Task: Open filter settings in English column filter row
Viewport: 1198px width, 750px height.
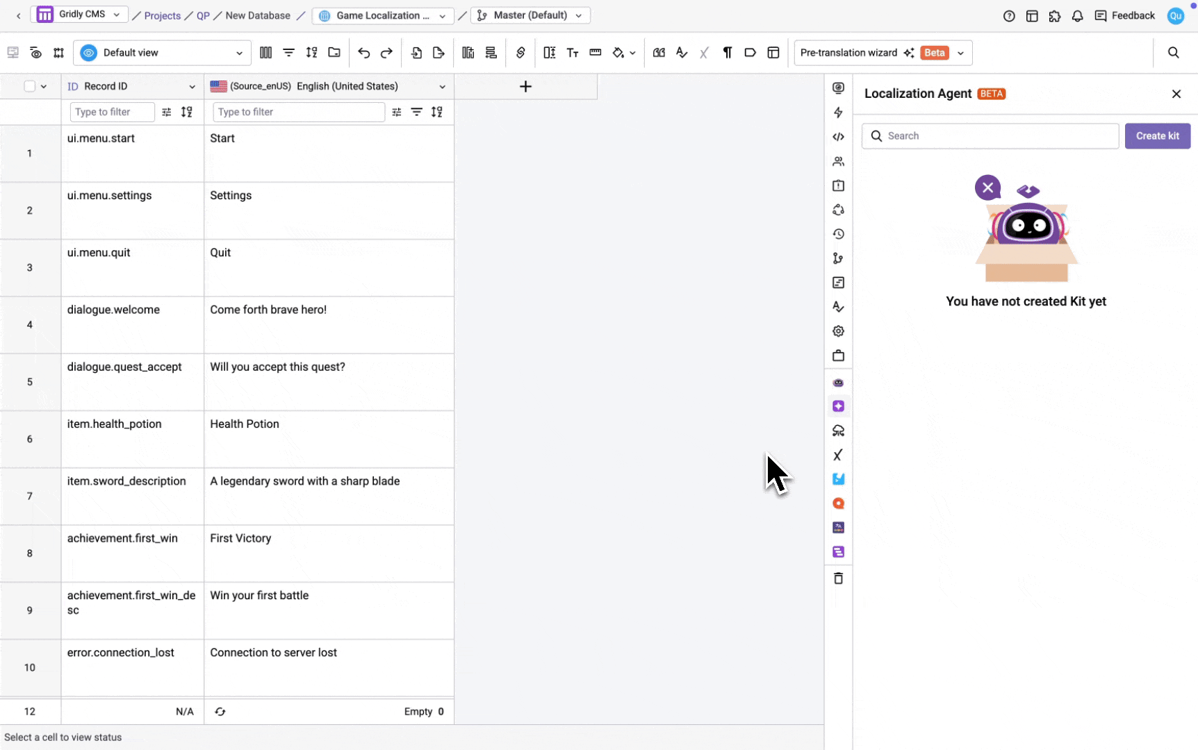Action: click(x=396, y=112)
